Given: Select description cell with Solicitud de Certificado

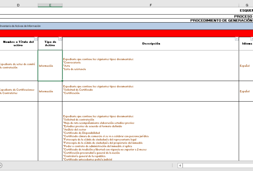Looking at the screenshot, I should [x=150, y=91].
